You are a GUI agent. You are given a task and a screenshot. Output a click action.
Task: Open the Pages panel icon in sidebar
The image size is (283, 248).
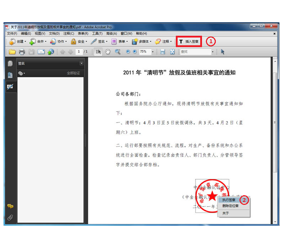pyautogui.click(x=10, y=63)
